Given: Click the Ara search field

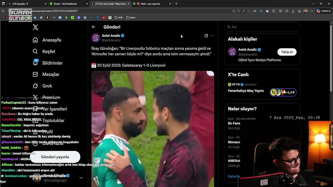Looking at the screenshot, I should [262, 27].
